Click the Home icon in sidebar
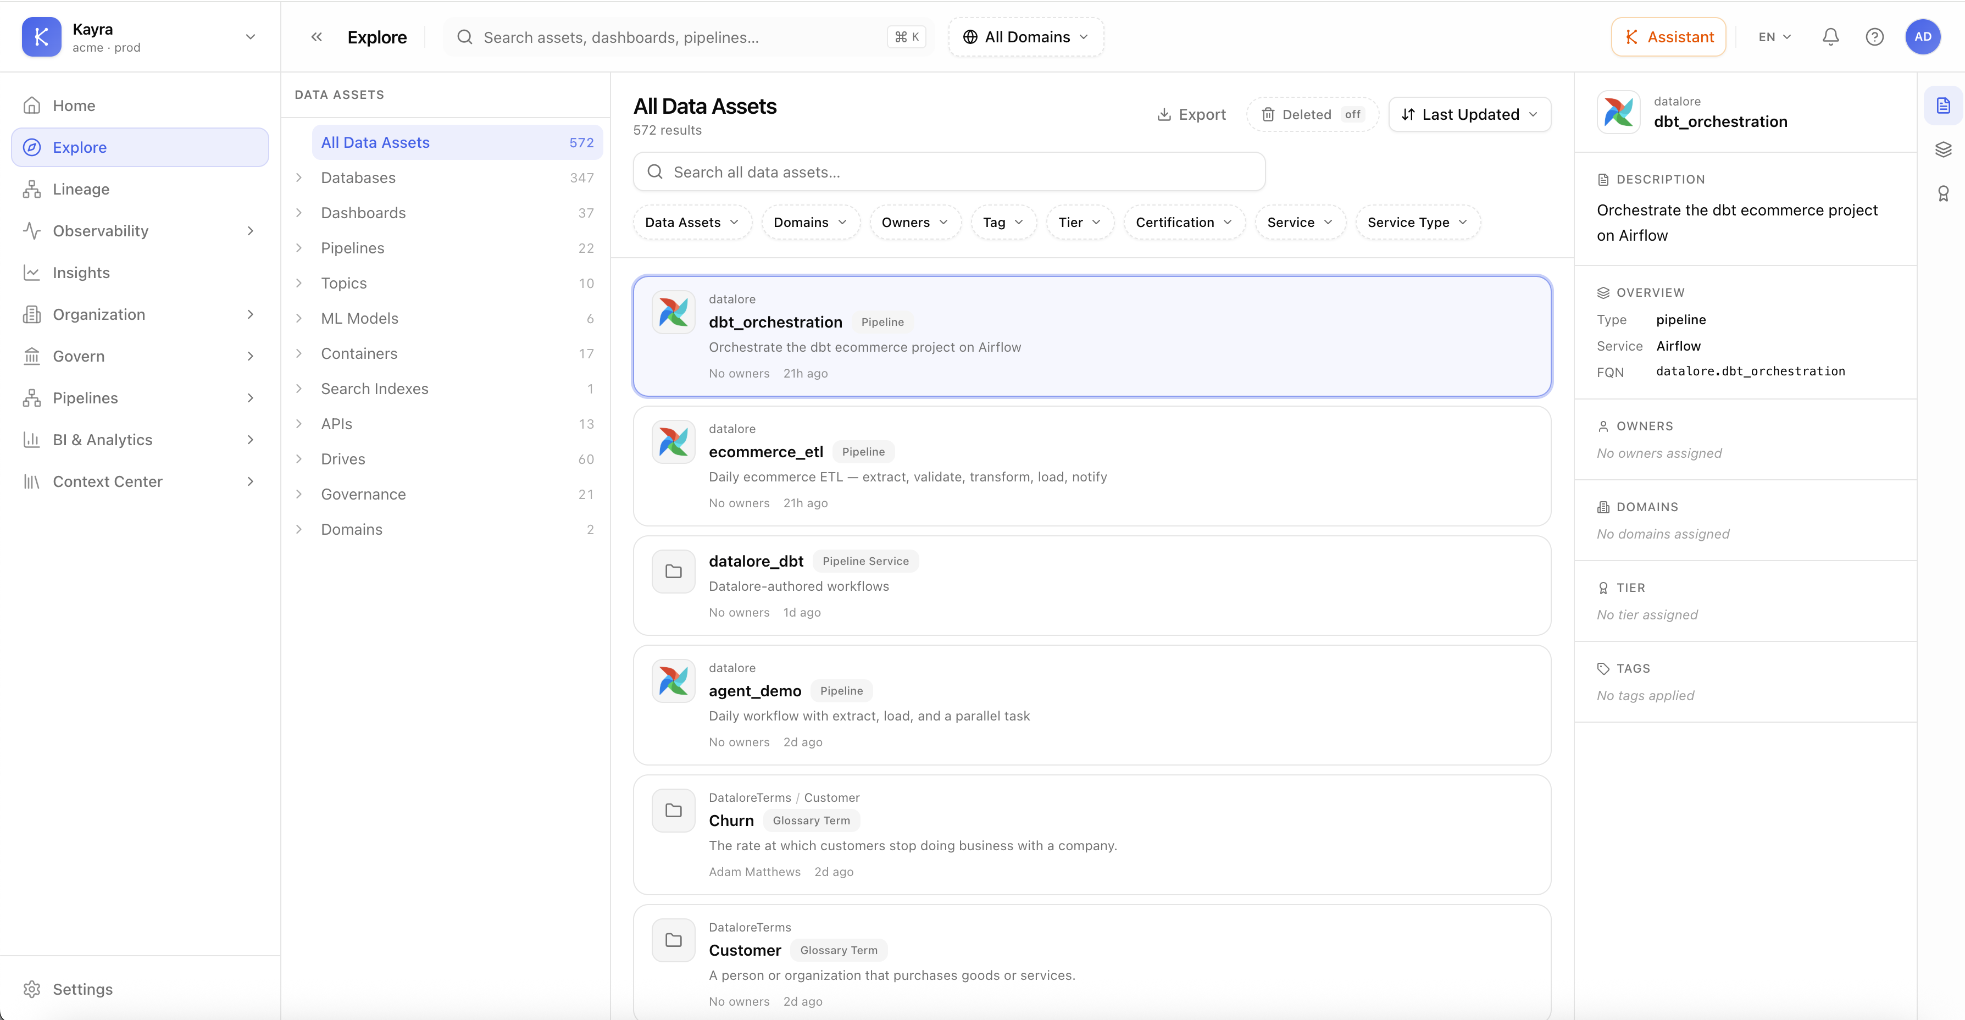 point(32,106)
